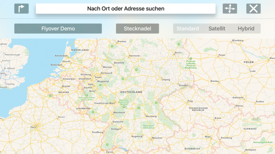Select the Standard map view

(188, 29)
